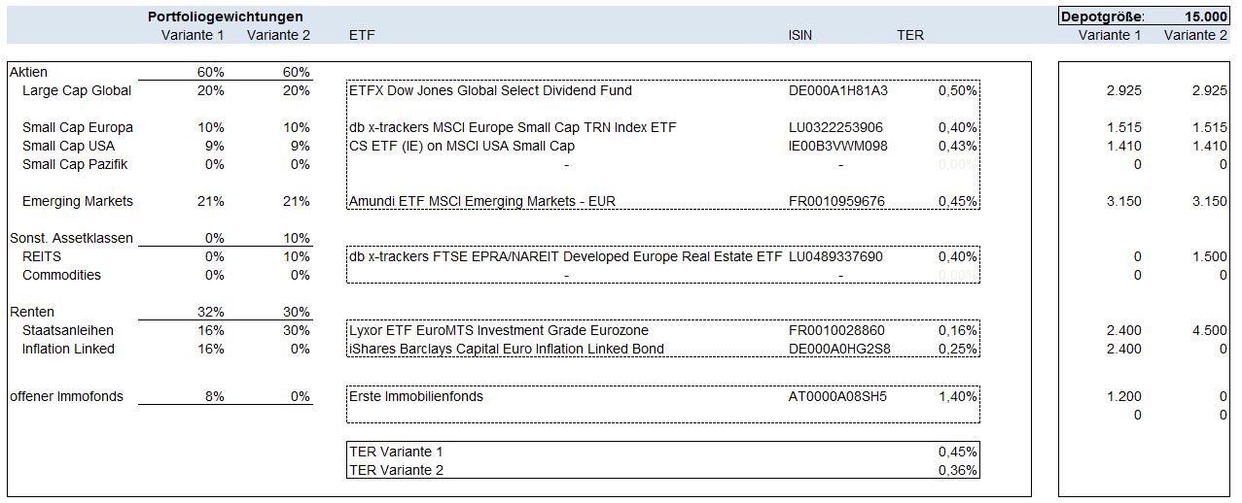Viewport: 1242px width, 503px height.
Task: Click the Small Cap Pazifik label cell
Action: [75, 164]
